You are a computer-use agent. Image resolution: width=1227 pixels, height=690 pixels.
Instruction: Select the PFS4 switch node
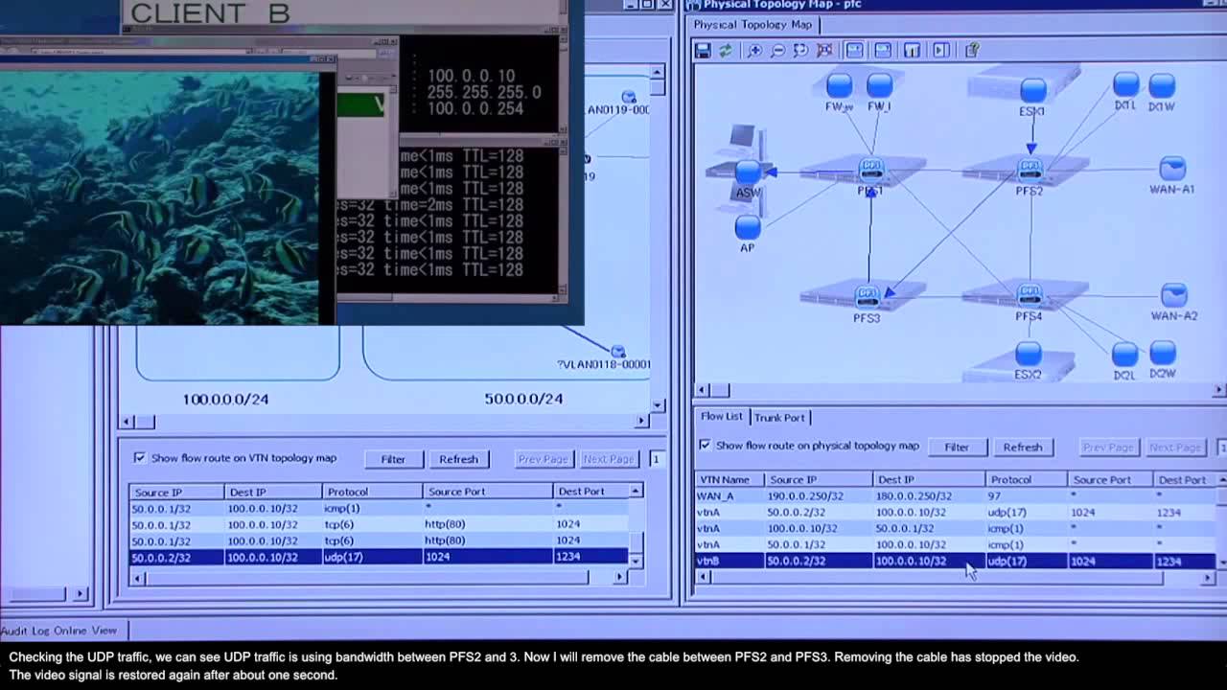coord(1029,294)
